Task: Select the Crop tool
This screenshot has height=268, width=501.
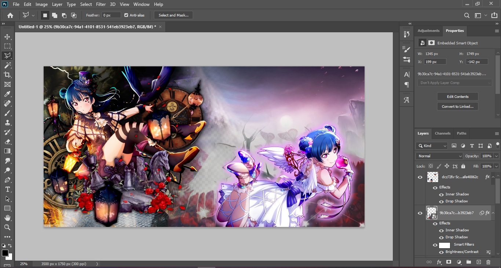Action: coord(7,75)
